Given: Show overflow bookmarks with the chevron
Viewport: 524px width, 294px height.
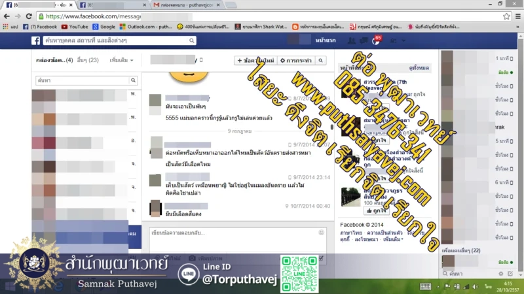Looking at the screenshot, I should coord(517,27).
